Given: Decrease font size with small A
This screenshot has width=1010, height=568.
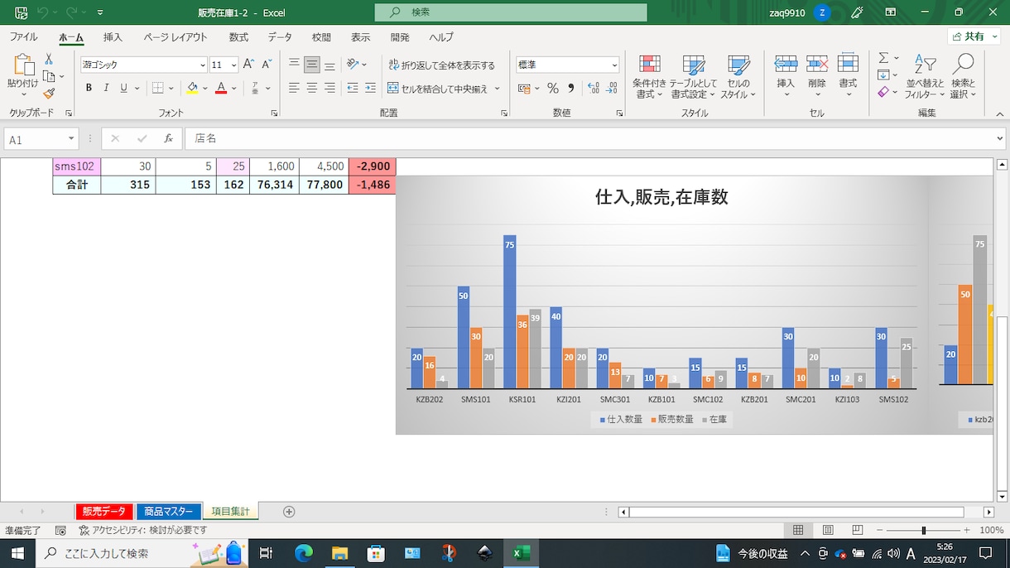Looking at the screenshot, I should pos(267,65).
